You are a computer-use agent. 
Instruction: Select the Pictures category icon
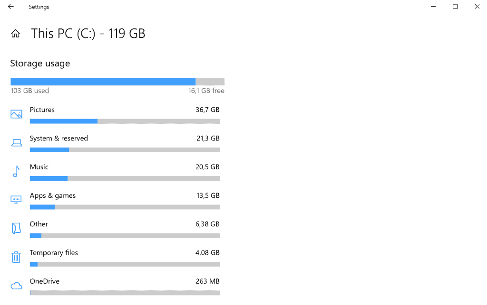(x=16, y=114)
